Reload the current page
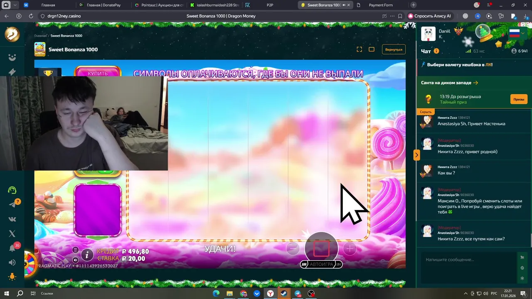Screen dimensions: 532x299 click(31, 16)
